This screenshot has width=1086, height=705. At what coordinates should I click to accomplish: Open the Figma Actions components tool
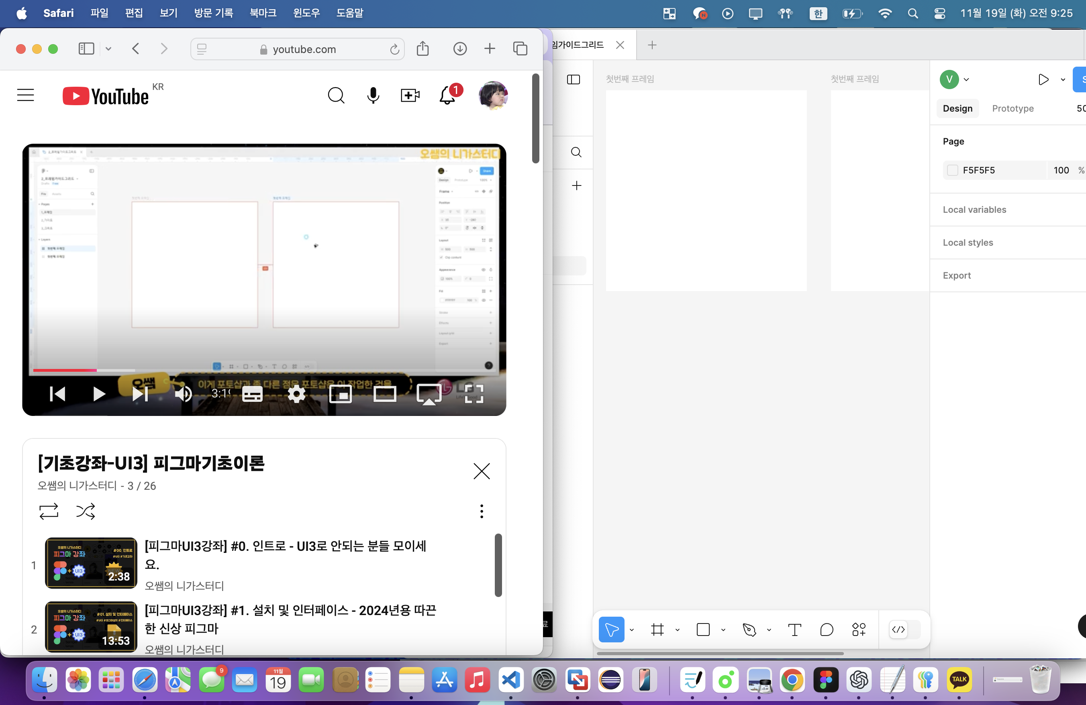pos(859,630)
